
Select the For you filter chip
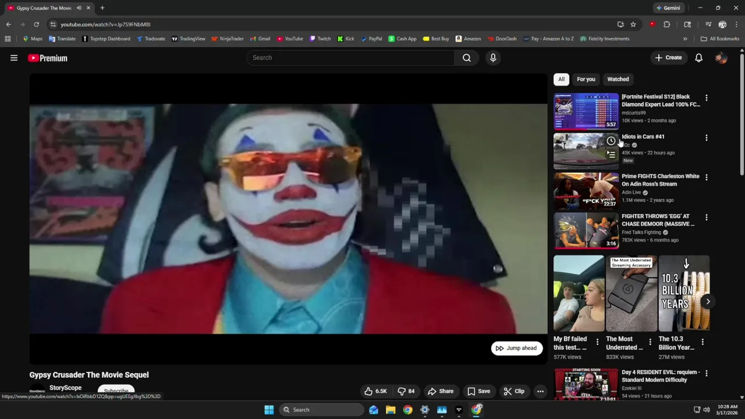[x=586, y=79]
